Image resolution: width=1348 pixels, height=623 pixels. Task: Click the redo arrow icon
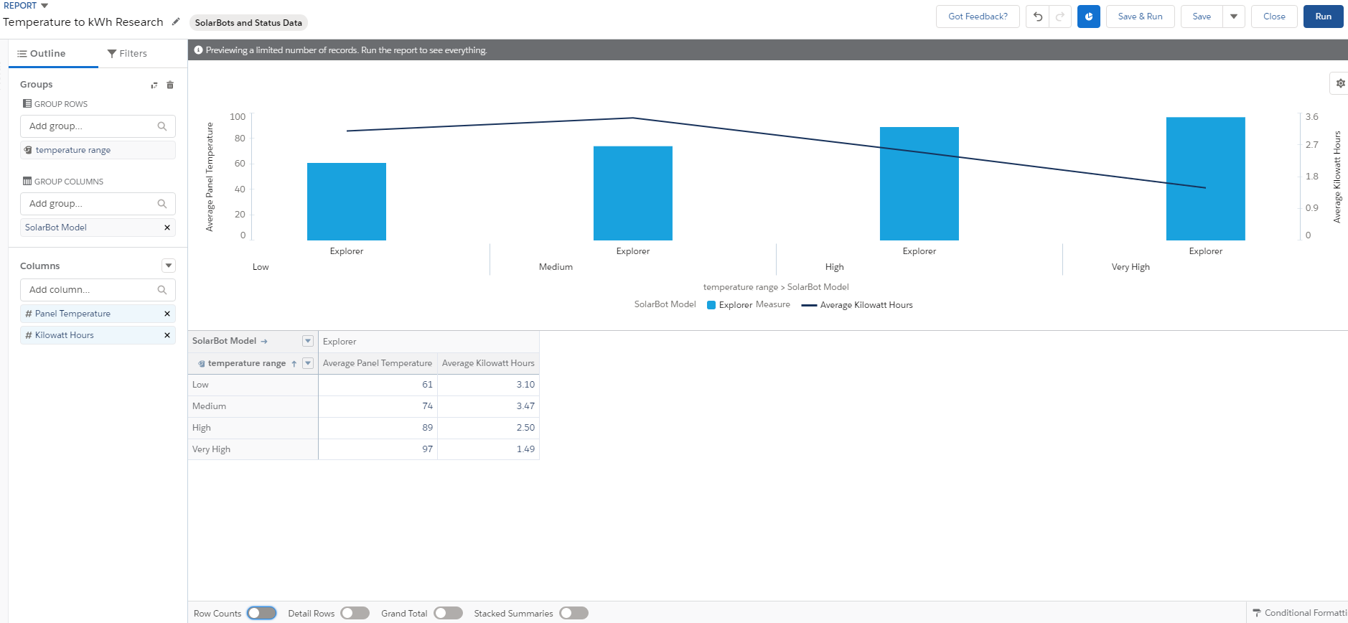click(x=1060, y=17)
